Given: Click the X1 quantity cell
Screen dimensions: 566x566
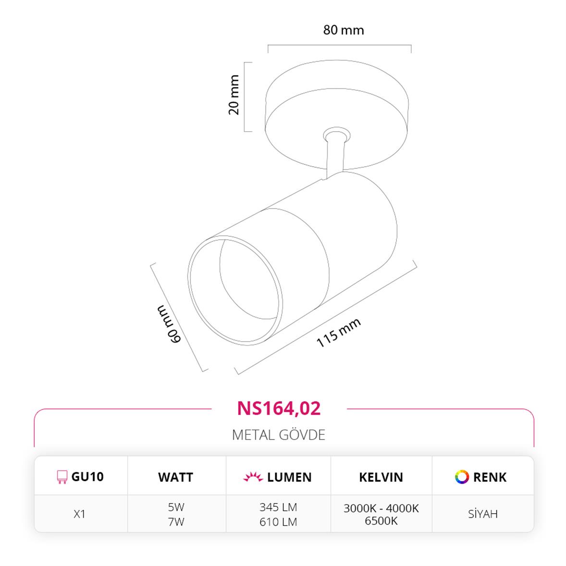Looking at the screenshot, I should [80, 514].
